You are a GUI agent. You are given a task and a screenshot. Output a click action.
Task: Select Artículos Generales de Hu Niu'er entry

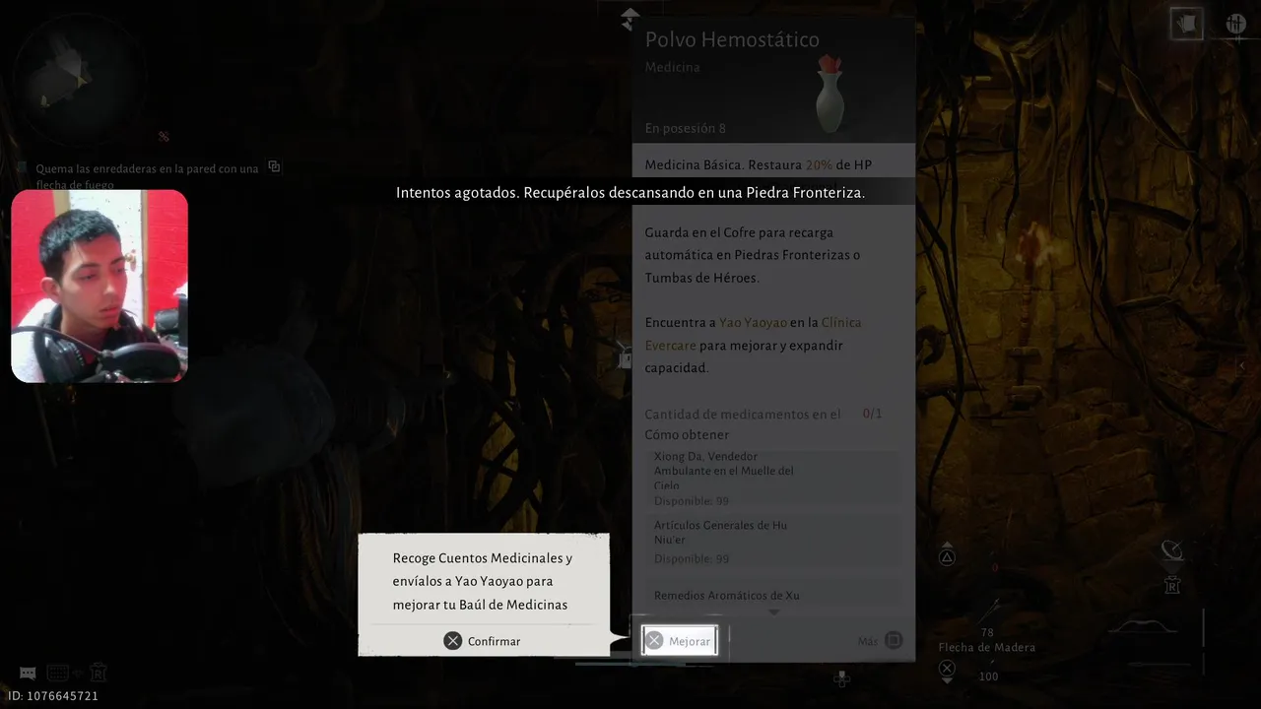click(775, 541)
